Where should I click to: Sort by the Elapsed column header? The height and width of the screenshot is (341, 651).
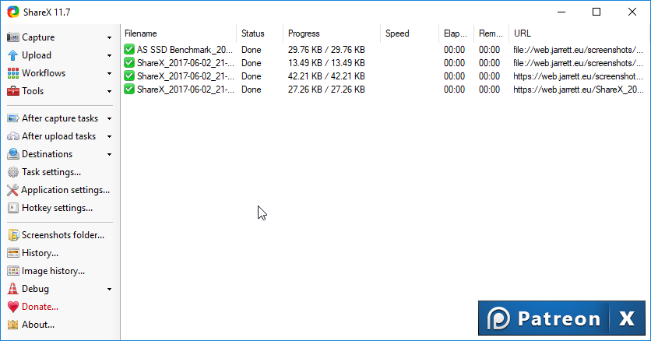point(456,33)
